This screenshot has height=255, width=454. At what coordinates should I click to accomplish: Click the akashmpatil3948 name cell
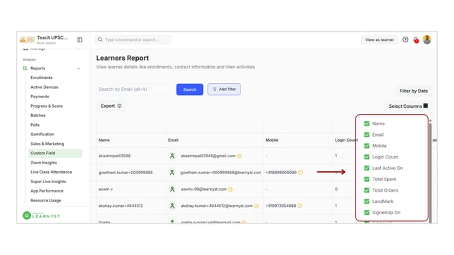pos(114,156)
